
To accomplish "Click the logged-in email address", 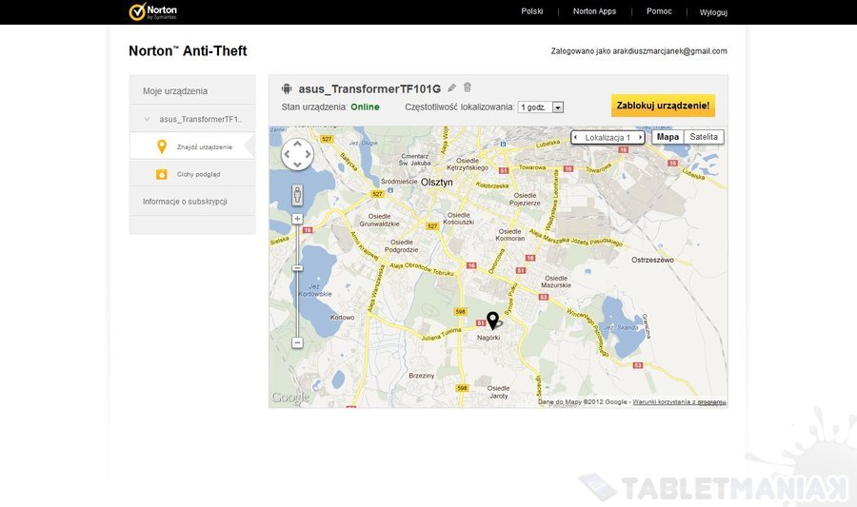I will point(669,50).
